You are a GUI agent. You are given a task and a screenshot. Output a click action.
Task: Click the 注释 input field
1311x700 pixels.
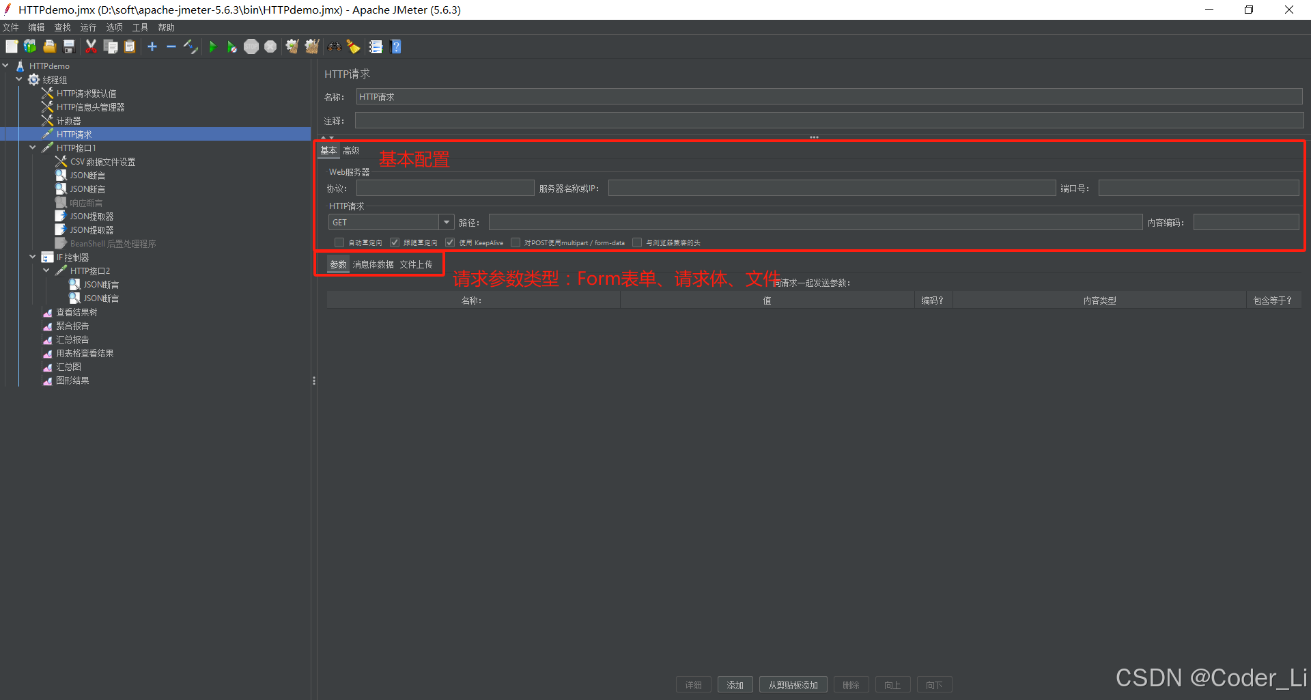click(829, 121)
